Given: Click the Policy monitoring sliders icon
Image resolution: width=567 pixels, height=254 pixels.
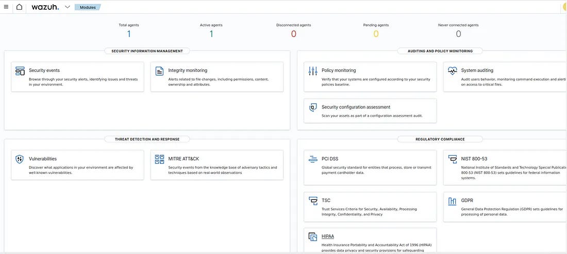Looking at the screenshot, I should pyautogui.click(x=313, y=71).
